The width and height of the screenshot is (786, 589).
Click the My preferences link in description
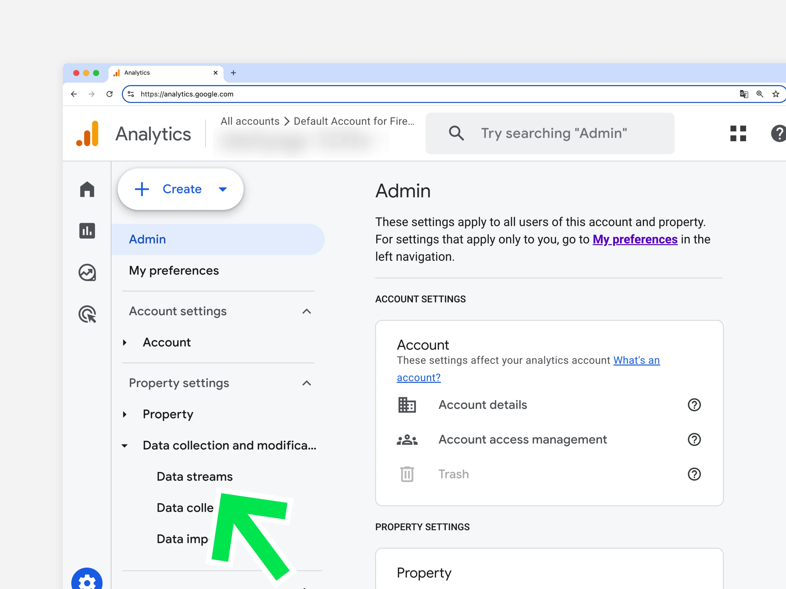635,239
